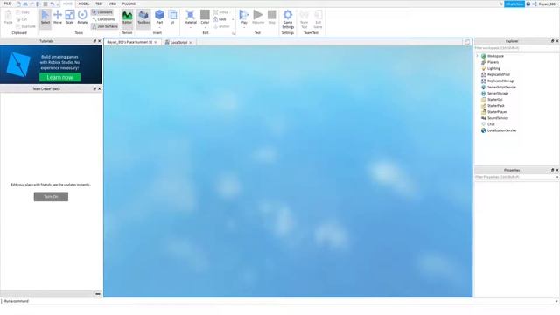Image resolution: width=560 pixels, height=315 pixels.
Task: Select ServerScriptService in Explorer
Action: pyautogui.click(x=501, y=87)
